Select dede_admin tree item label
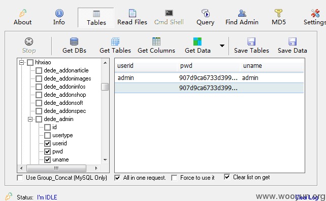This screenshot has width=326, height=201. coord(58,119)
